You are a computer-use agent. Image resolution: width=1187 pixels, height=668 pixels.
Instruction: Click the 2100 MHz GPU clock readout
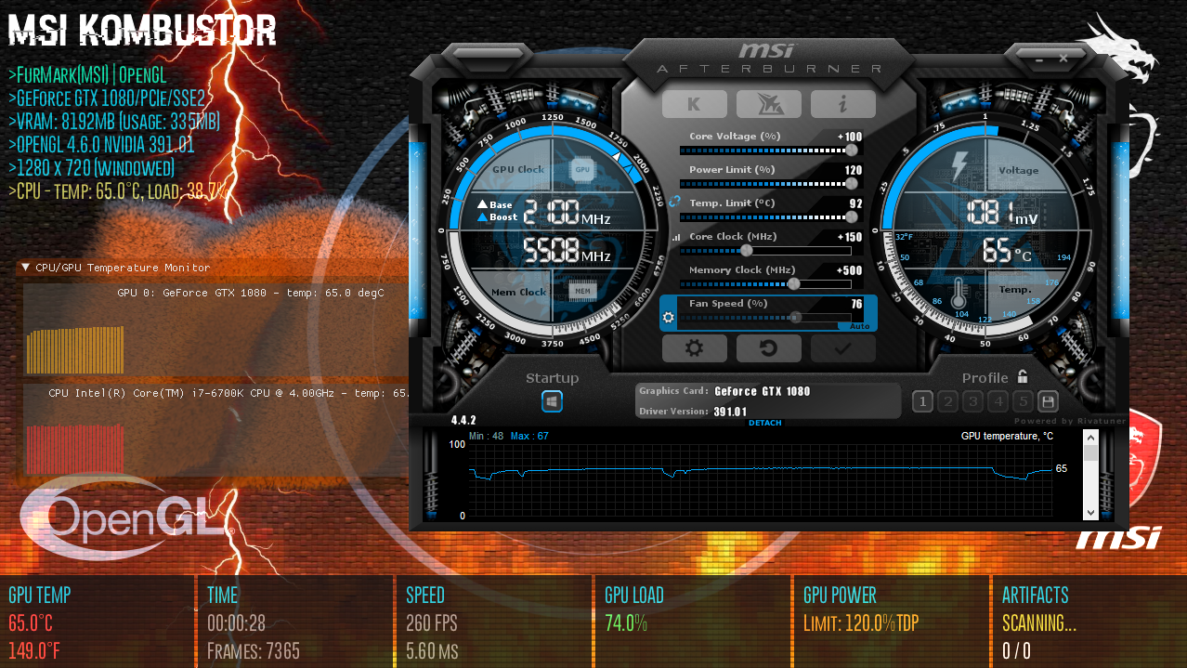pos(567,214)
